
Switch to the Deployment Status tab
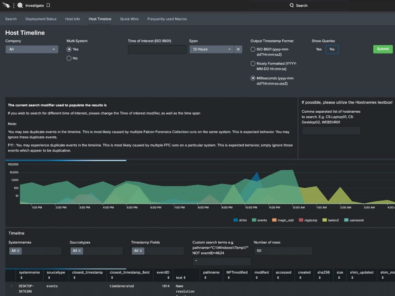pos(41,19)
